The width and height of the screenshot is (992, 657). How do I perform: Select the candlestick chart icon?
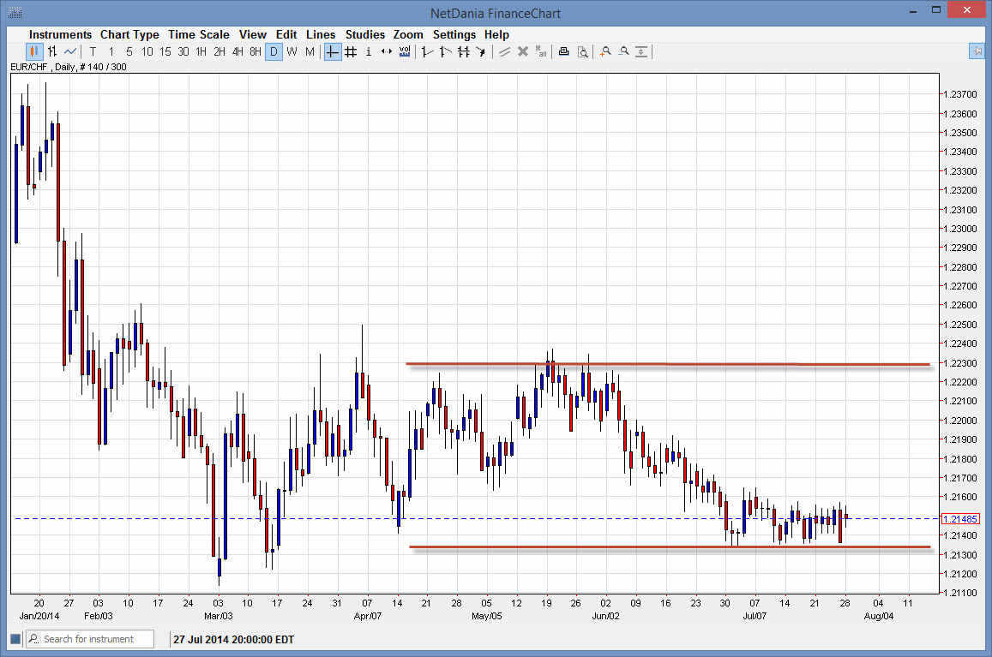tap(33, 51)
